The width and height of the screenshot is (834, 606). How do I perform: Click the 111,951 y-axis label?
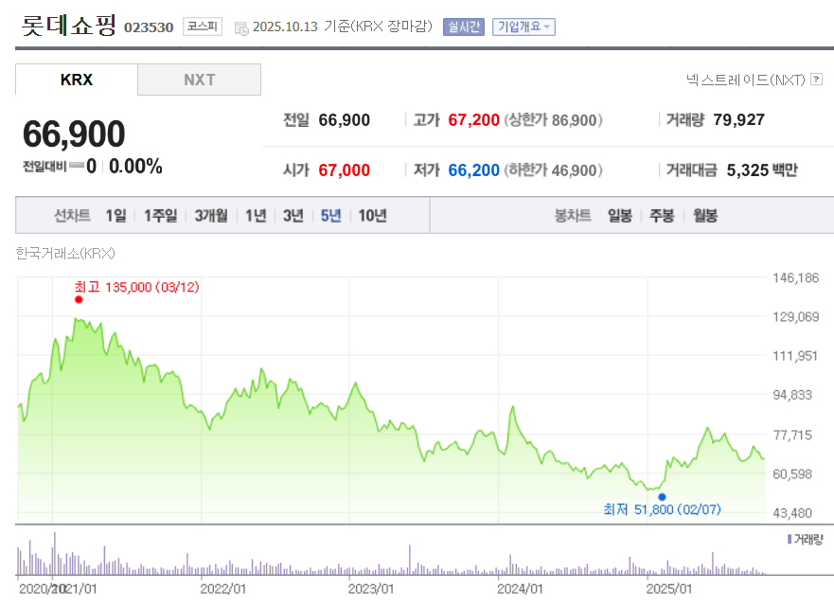click(795, 356)
